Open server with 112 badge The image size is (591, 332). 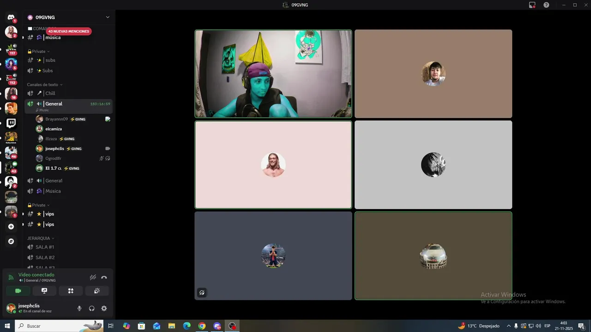tap(11, 78)
